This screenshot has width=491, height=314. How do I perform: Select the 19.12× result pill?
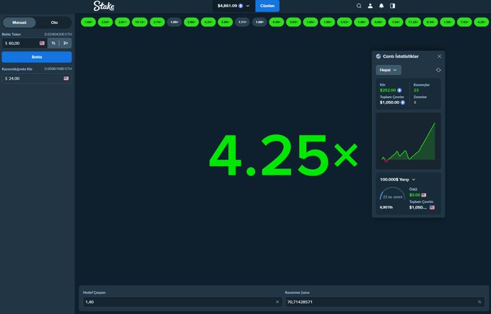(x=139, y=22)
